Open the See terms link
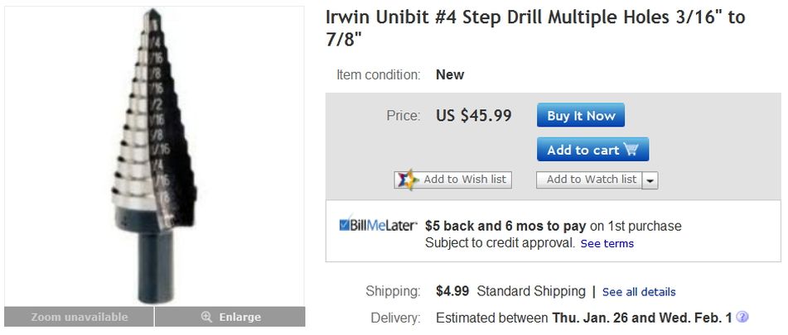 607,244
